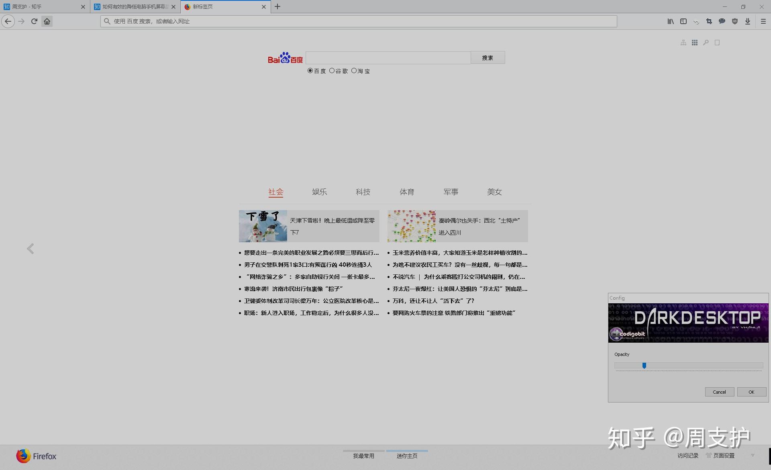Image resolution: width=771 pixels, height=470 pixels.
Task: Reload the current page
Action: point(34,21)
